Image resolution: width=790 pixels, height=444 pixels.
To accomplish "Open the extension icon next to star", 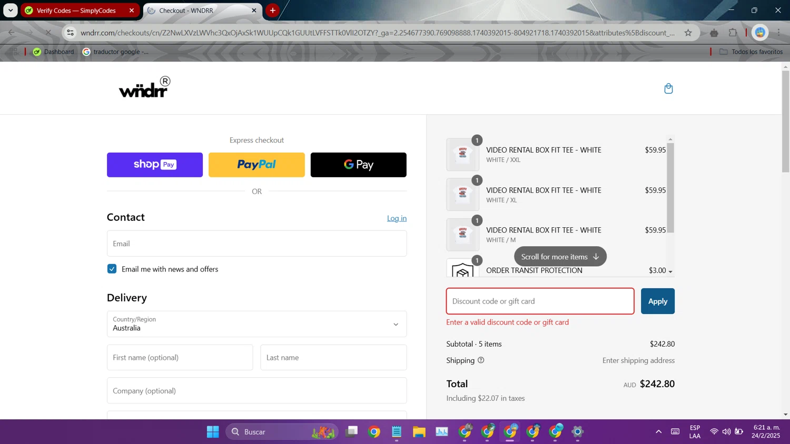I will [714, 33].
